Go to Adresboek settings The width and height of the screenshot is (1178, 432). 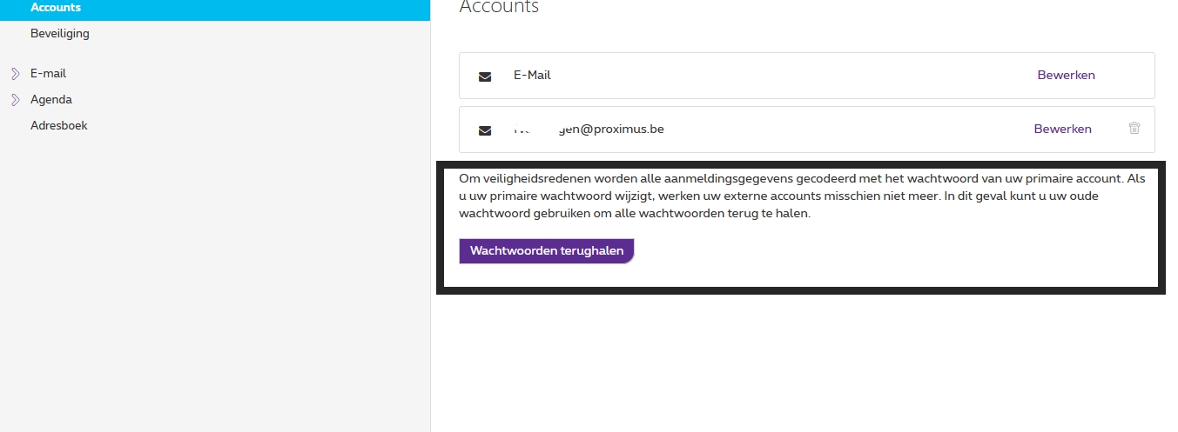[59, 126]
